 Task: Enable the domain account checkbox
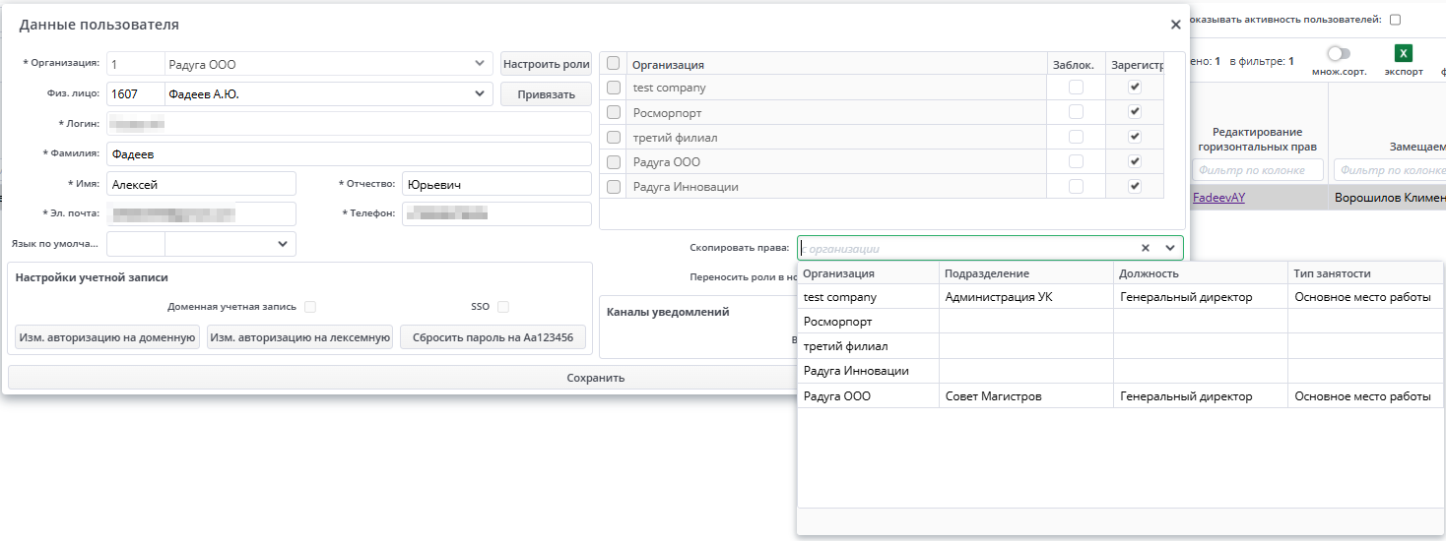(x=310, y=307)
